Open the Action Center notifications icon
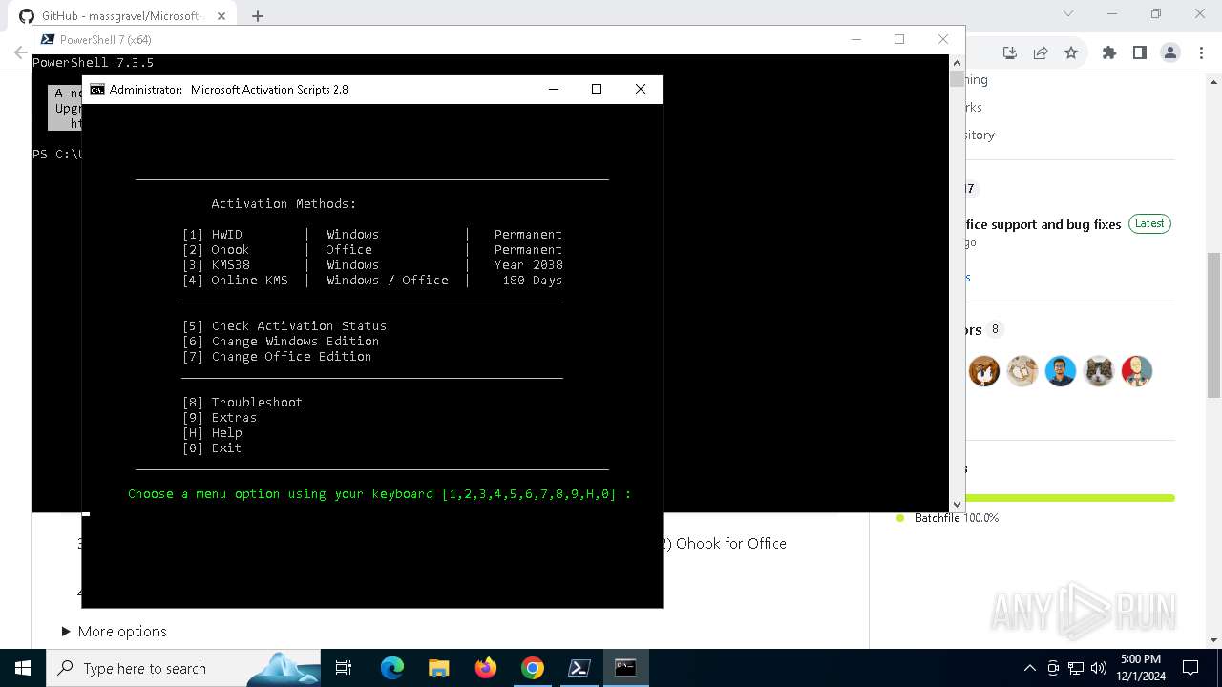The width and height of the screenshot is (1222, 687). [x=1190, y=668]
